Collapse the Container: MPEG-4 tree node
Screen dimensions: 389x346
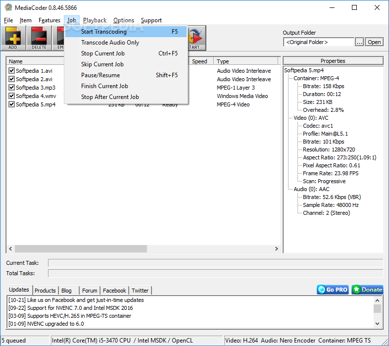point(316,78)
